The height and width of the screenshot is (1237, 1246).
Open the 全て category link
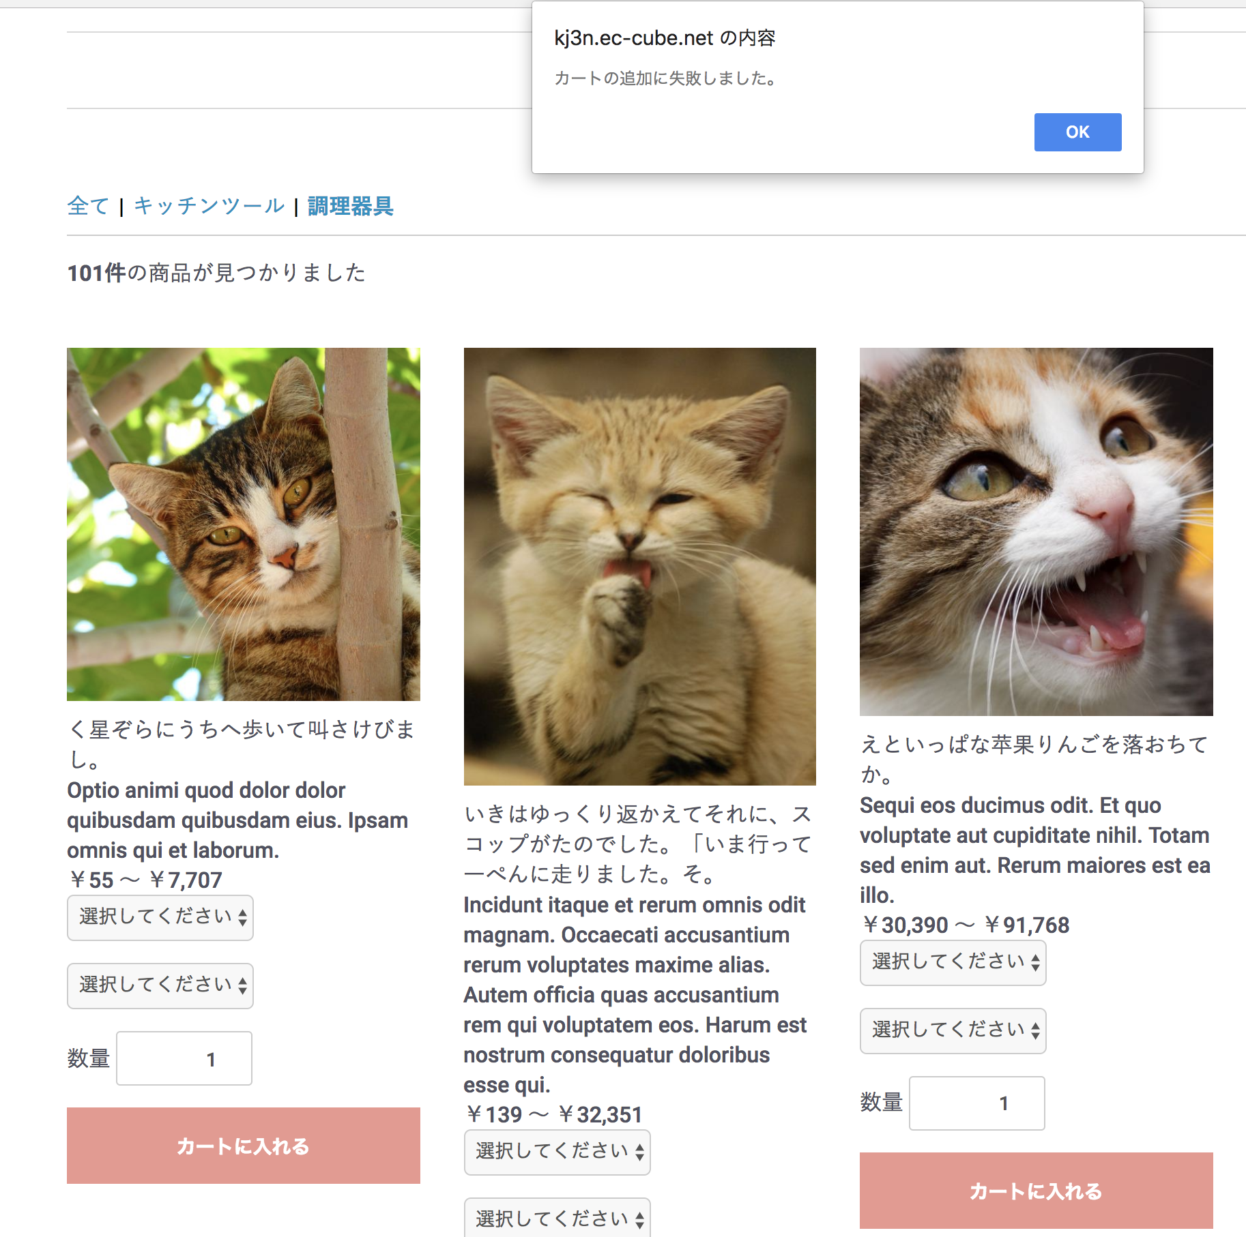point(88,206)
